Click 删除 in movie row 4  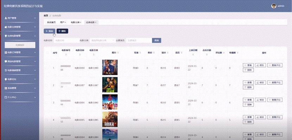click(248, 122)
